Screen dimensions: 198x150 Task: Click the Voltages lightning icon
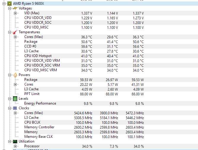15,8
